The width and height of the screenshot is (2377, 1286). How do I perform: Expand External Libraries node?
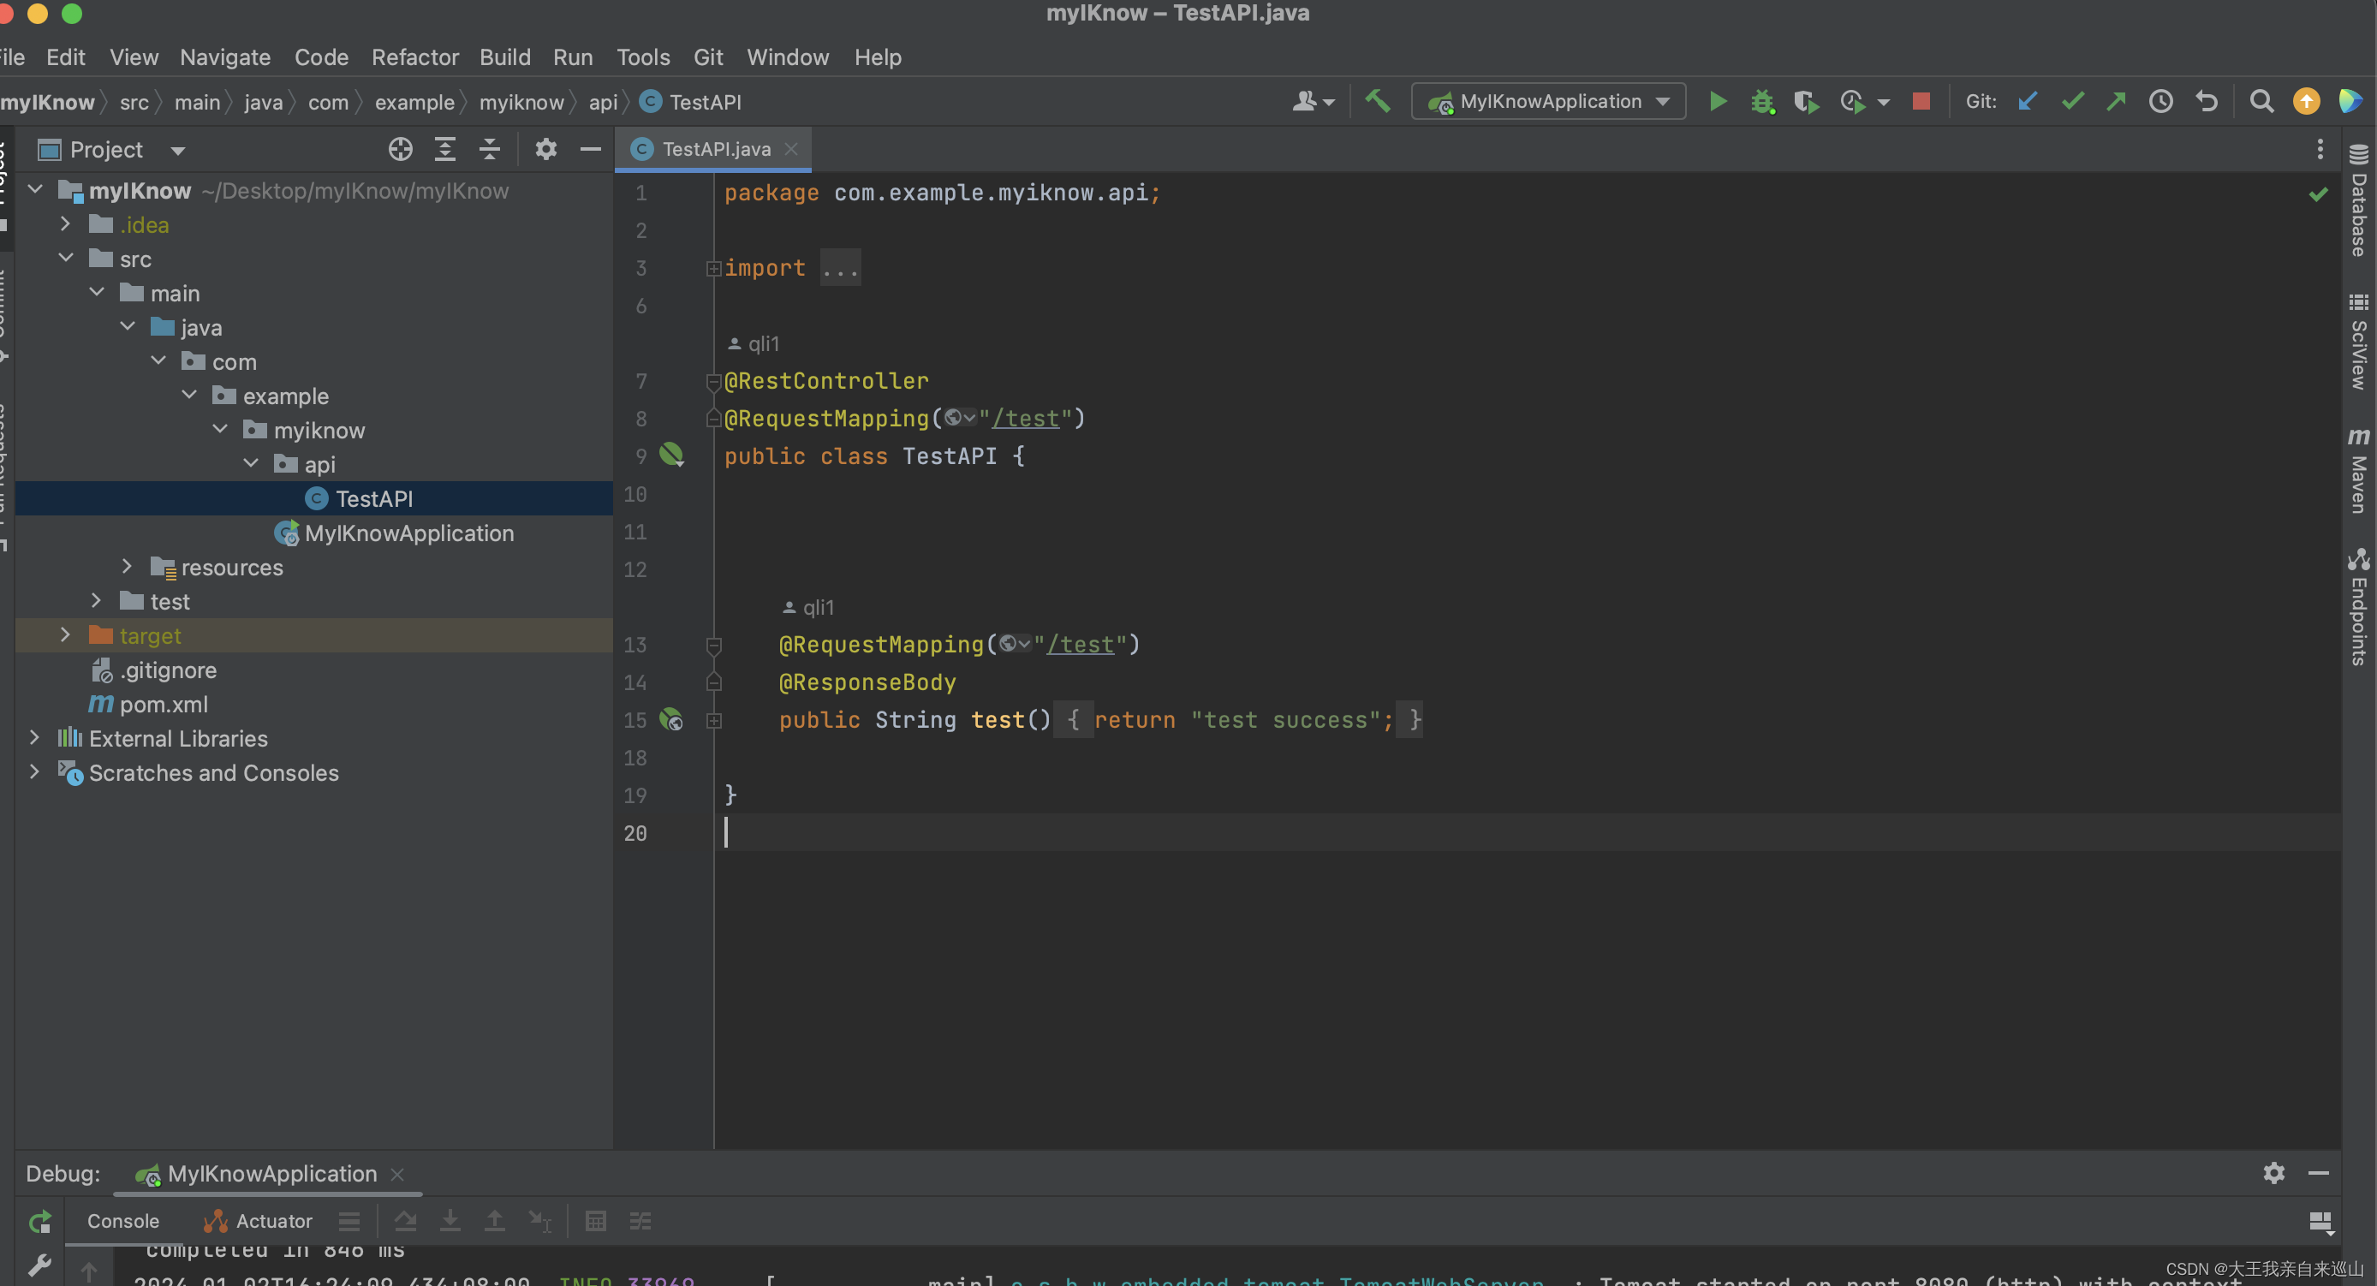point(34,738)
